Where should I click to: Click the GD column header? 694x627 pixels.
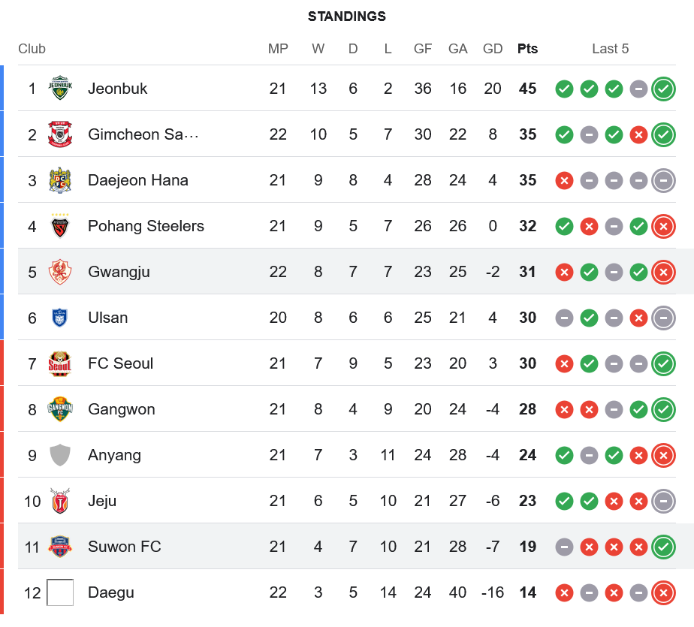[x=493, y=49]
